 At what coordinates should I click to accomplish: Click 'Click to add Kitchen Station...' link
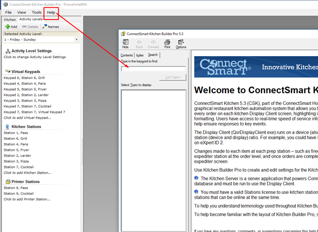click(x=27, y=173)
